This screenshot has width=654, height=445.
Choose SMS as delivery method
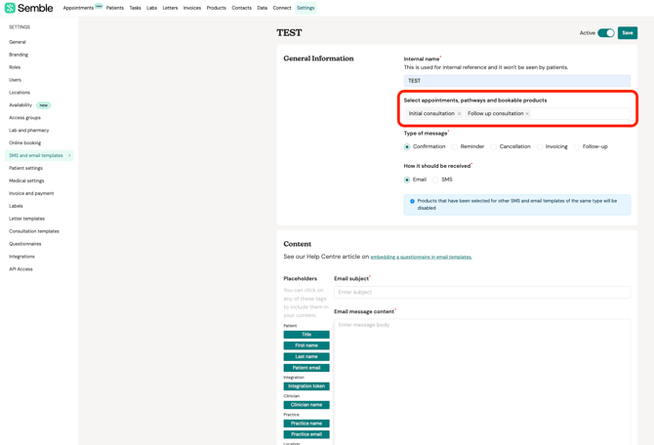tap(435, 180)
